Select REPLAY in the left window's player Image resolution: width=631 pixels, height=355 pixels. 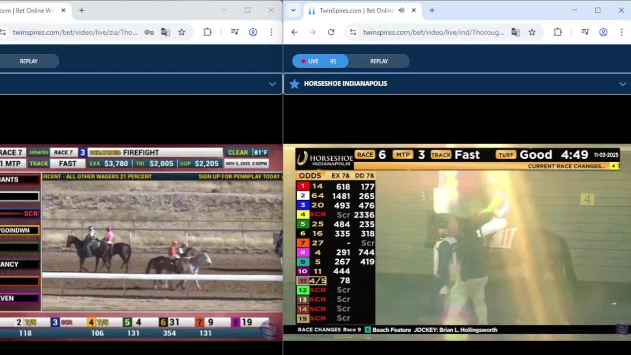tap(29, 61)
